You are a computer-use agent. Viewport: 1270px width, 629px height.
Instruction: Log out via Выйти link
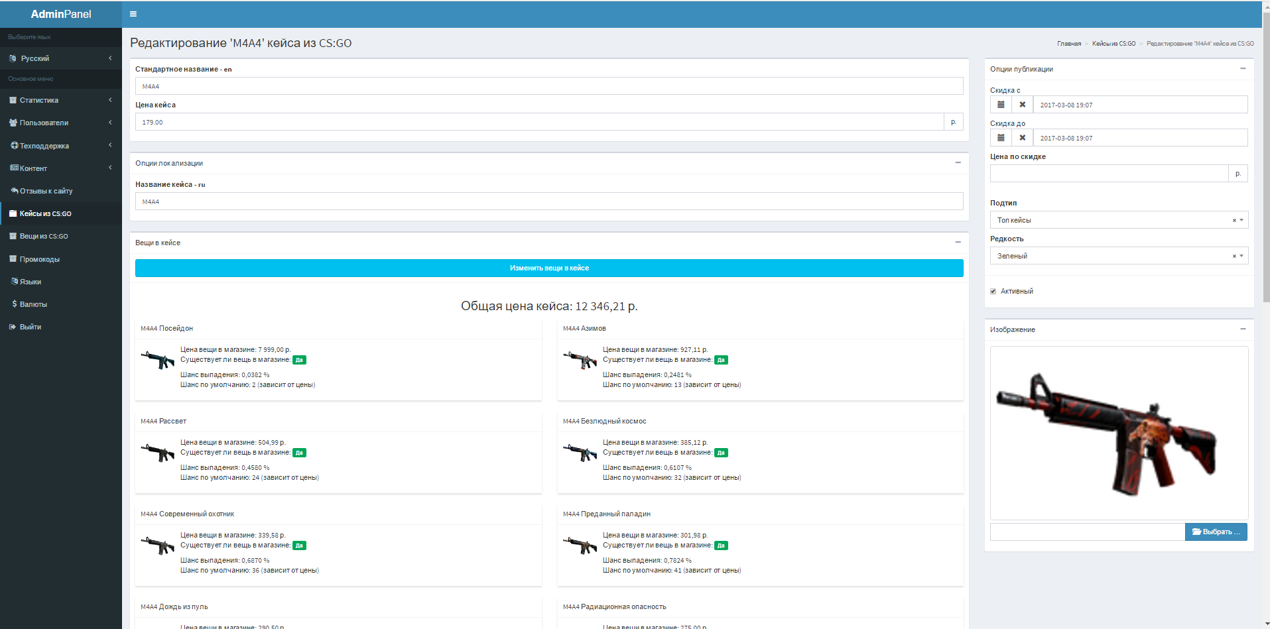pyautogui.click(x=61, y=327)
